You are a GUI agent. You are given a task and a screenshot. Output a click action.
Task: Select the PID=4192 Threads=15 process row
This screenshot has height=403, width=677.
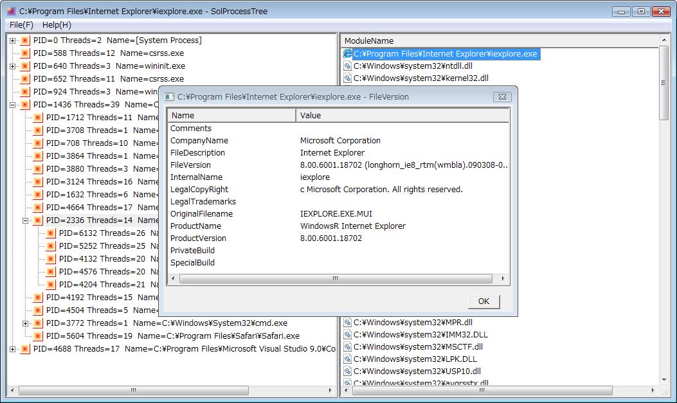tap(102, 298)
